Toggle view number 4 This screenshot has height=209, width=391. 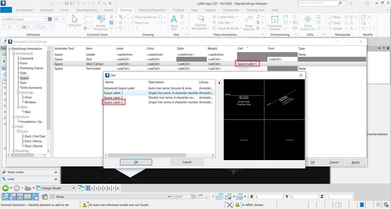point(101,188)
